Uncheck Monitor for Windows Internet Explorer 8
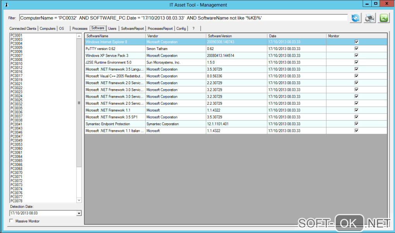Viewport: 395px width, 233px height. coord(356,41)
